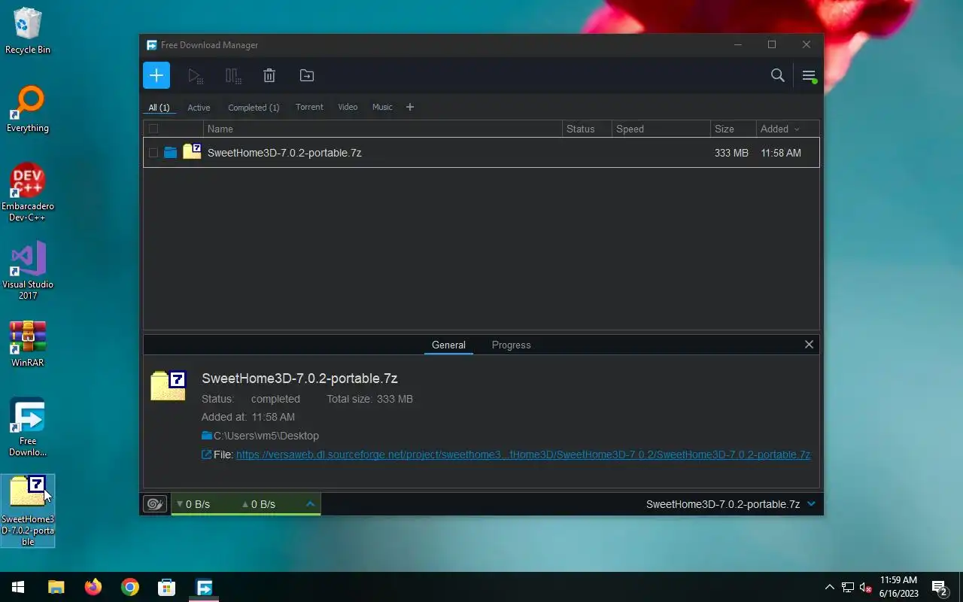Click folder icon beside C:\Users\vm5\Desktop

207,436
